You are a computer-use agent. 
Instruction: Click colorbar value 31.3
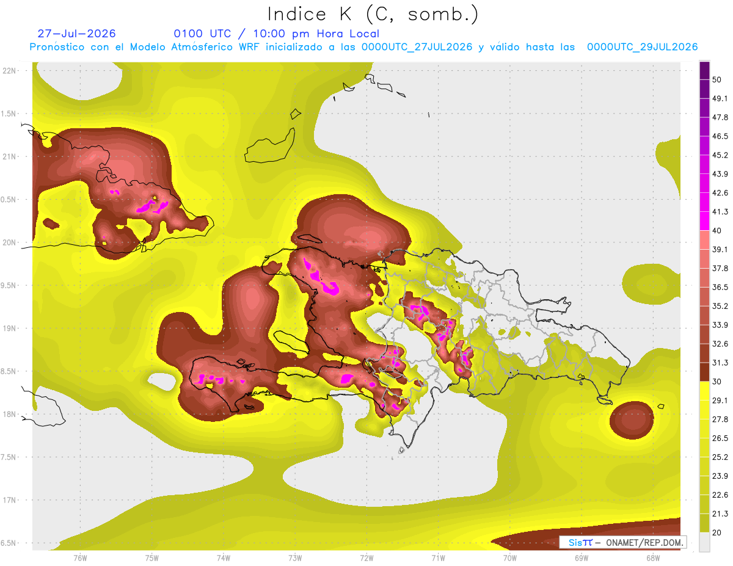pyautogui.click(x=720, y=363)
